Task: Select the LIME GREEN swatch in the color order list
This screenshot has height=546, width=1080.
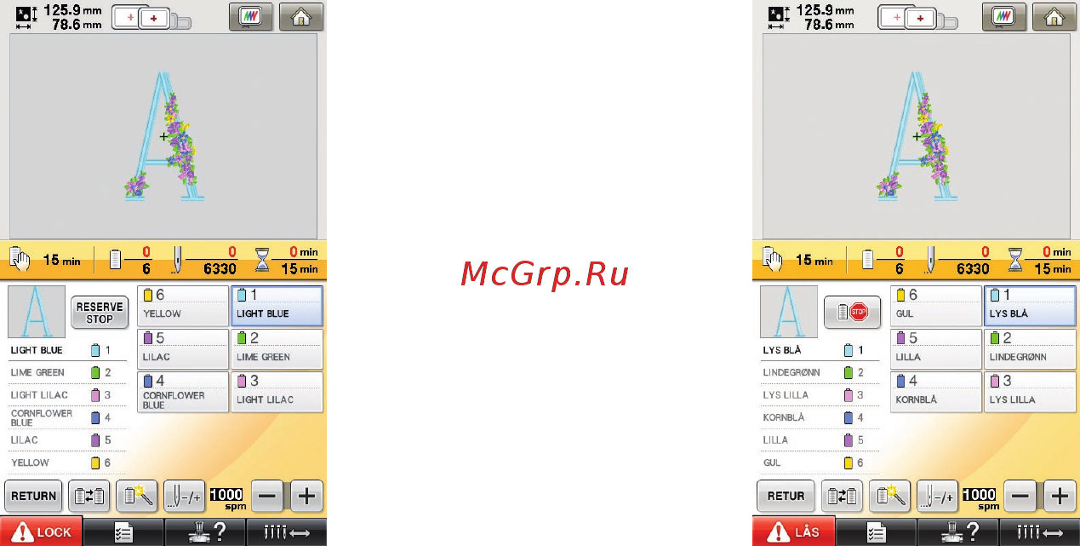Action: click(94, 372)
